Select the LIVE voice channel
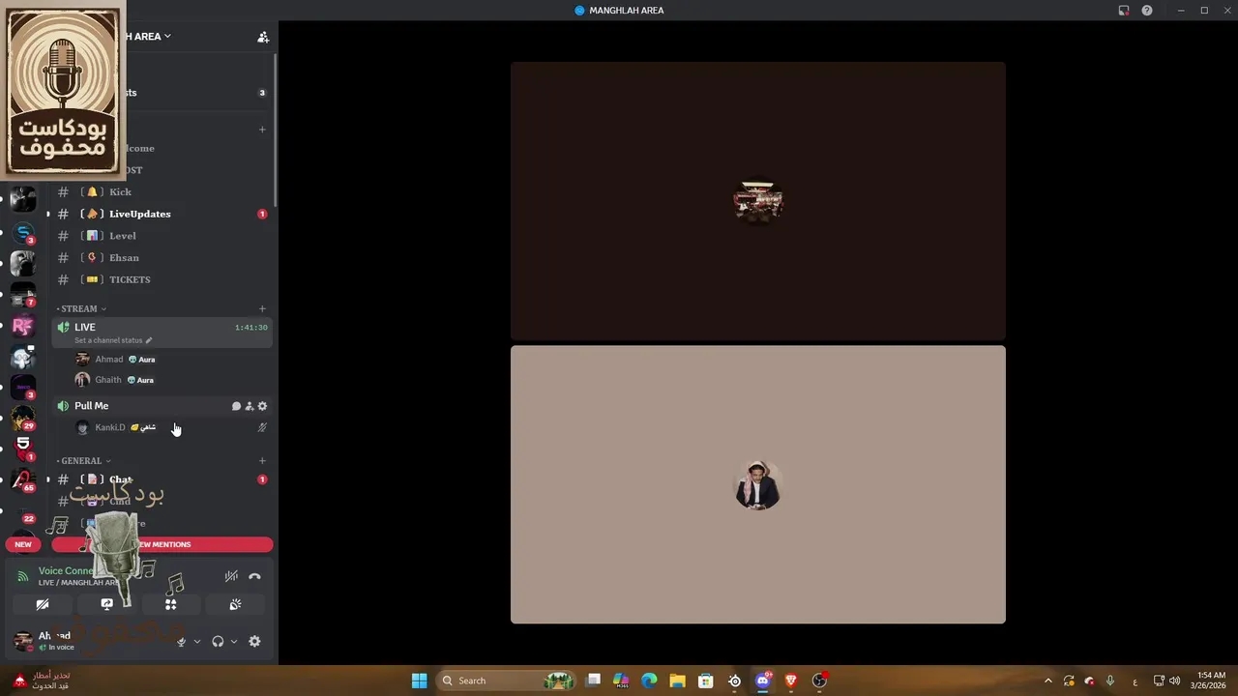The height and width of the screenshot is (696, 1238). coord(162,333)
